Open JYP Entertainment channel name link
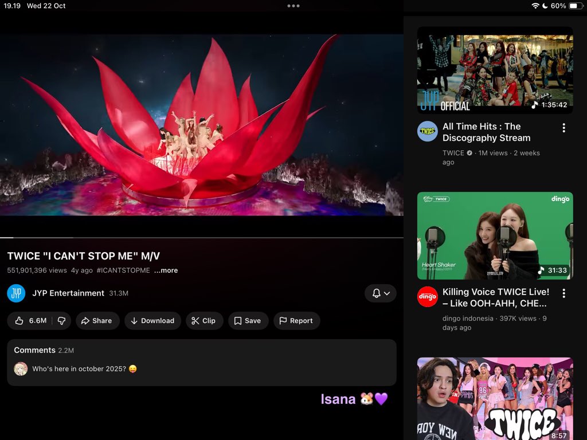Screen dimensions: 587x440 68,293
